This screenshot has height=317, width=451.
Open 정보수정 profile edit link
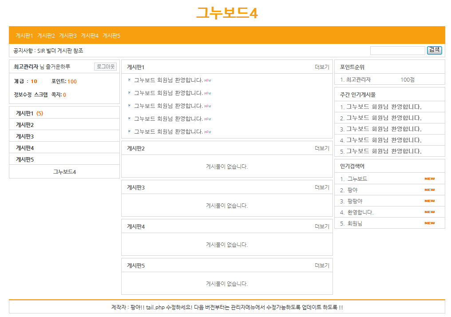coord(23,95)
